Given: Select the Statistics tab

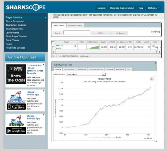Looking at the screenshot, I should click(109, 69).
